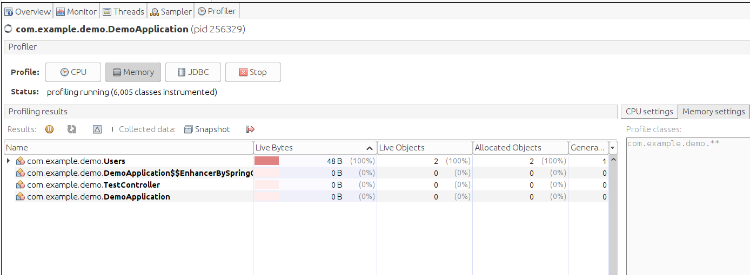Select the com.example.demo.DemoApplication row
750x275 pixels.
tap(306, 197)
